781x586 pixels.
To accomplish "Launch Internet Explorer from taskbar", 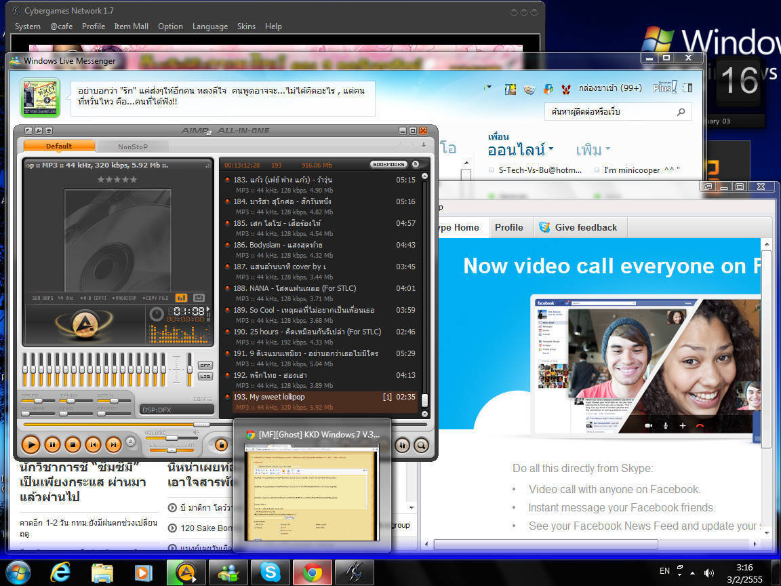I will pos(60,572).
